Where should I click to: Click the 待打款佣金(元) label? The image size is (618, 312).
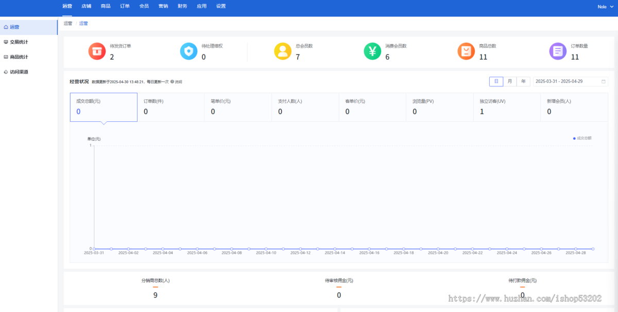pos(522,281)
